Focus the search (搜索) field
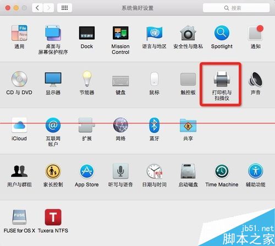The height and width of the screenshot is (246, 275). pos(236,8)
